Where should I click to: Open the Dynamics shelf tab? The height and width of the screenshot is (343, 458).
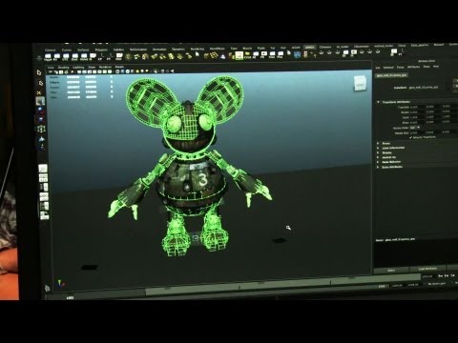click(x=178, y=50)
